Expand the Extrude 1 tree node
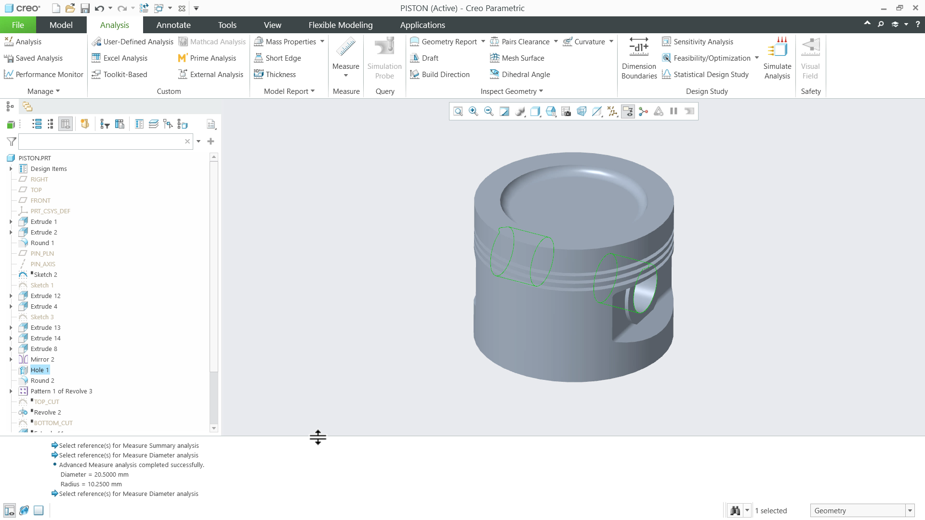This screenshot has width=925, height=520. (11, 221)
